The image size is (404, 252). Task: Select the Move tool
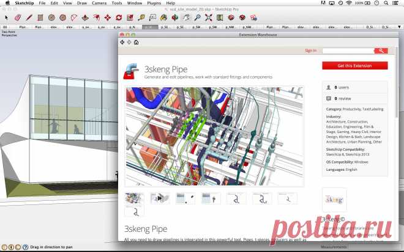coord(108,18)
